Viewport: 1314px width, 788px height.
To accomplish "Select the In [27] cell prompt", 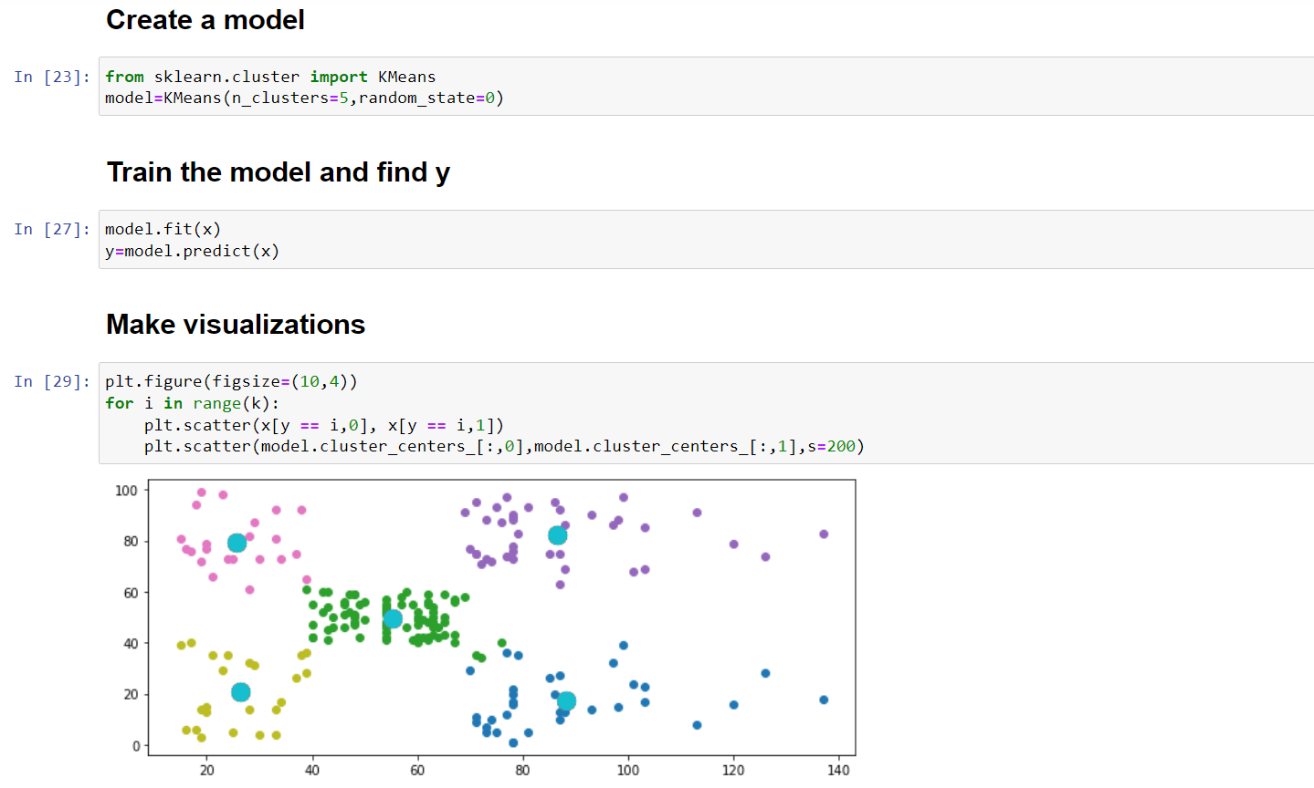I will (x=52, y=229).
